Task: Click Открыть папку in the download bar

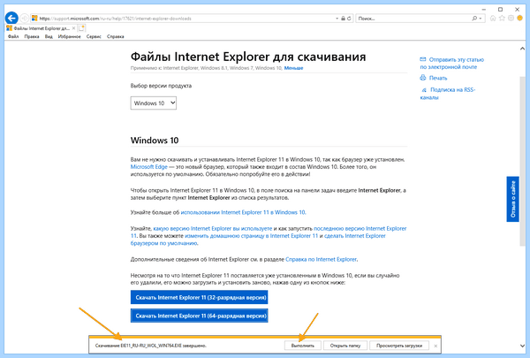Action: (345, 346)
